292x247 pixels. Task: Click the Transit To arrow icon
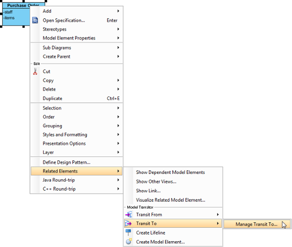click(x=128, y=223)
